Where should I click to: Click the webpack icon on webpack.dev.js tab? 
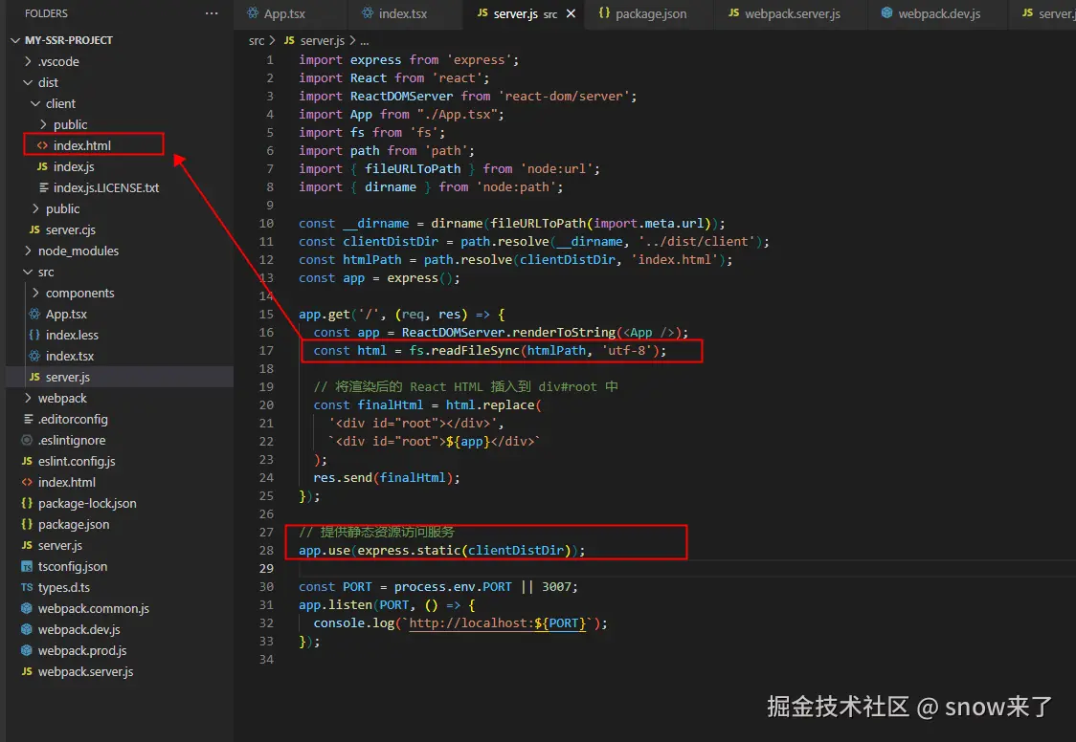coord(886,13)
